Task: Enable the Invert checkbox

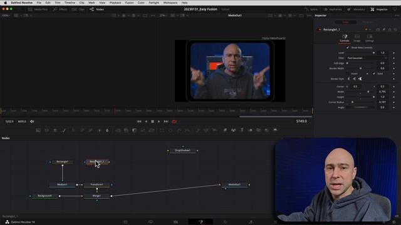Action: click(x=347, y=74)
